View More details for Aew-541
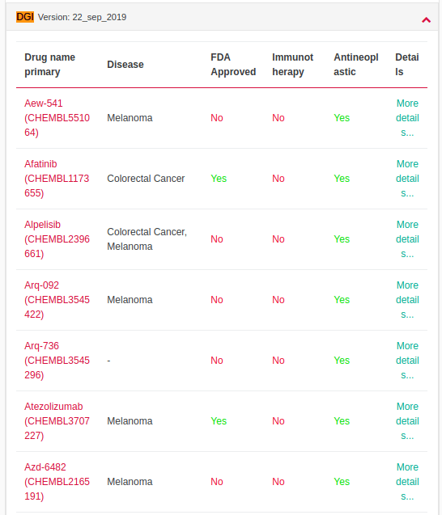 (407, 118)
